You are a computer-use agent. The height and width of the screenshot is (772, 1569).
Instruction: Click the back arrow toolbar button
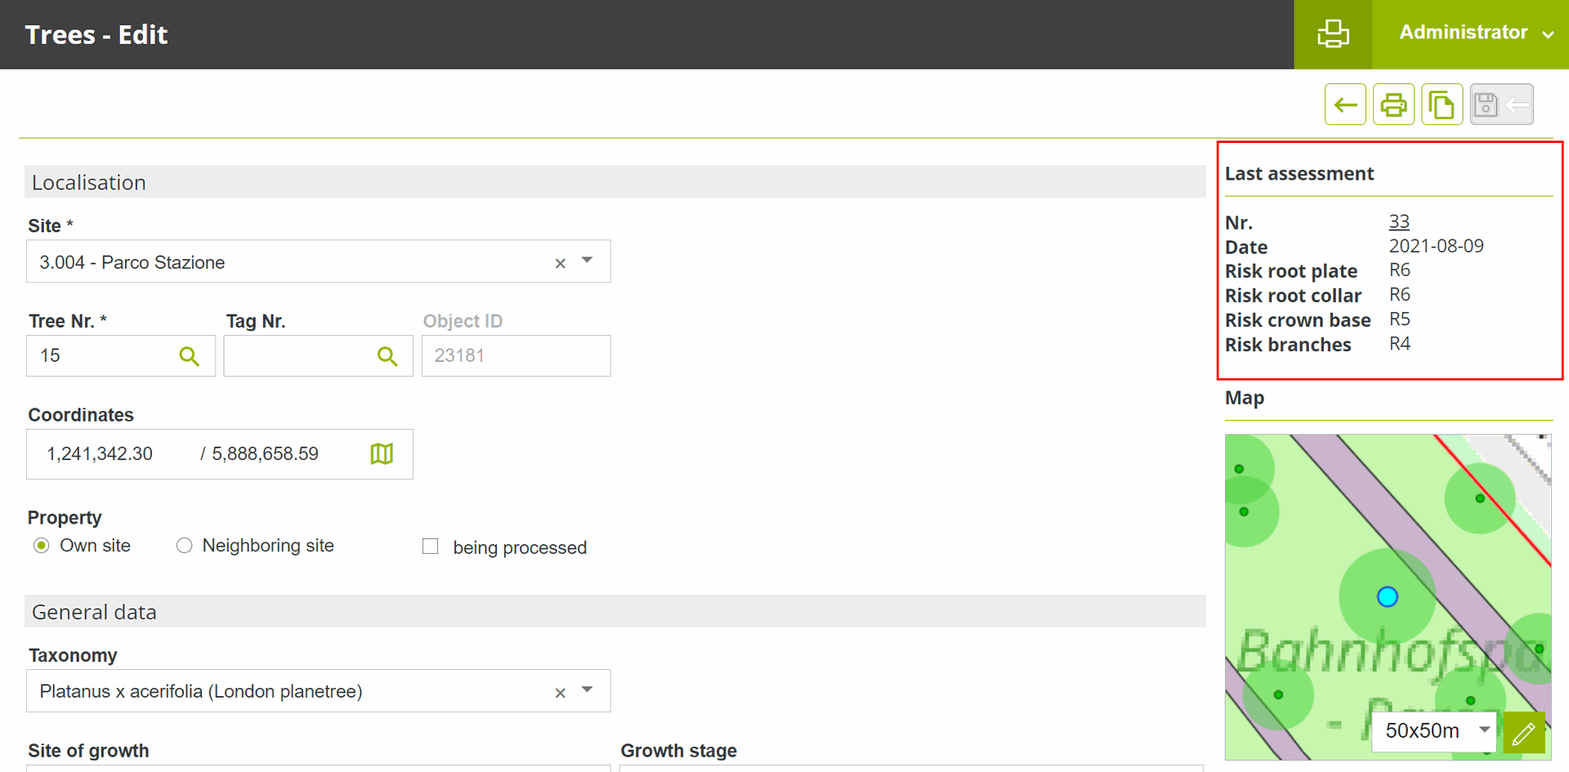pos(1344,105)
